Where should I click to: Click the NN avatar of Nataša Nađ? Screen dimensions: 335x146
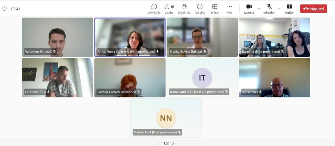(x=166, y=118)
